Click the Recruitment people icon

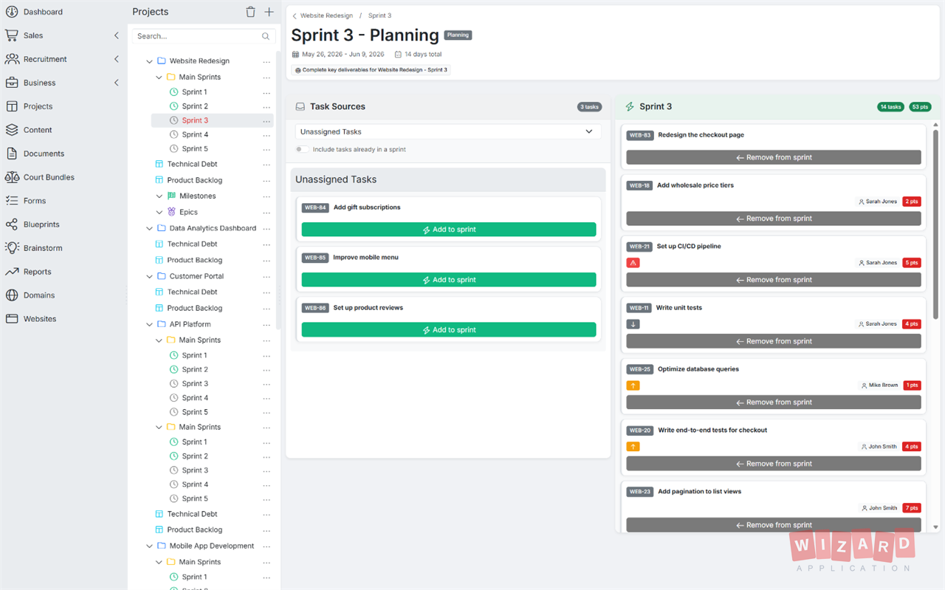[11, 59]
